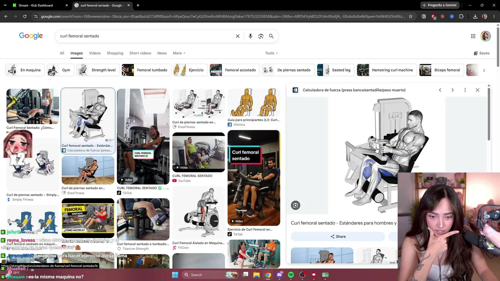Click the Chrome icon in the taskbar

268,275
